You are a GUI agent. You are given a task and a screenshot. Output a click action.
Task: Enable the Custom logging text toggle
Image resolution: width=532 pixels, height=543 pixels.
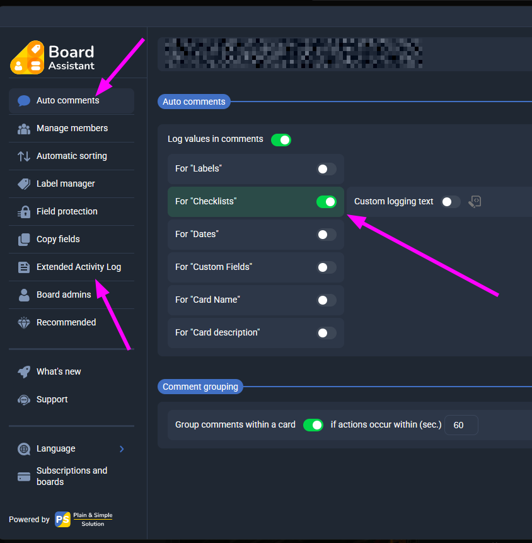tap(451, 202)
